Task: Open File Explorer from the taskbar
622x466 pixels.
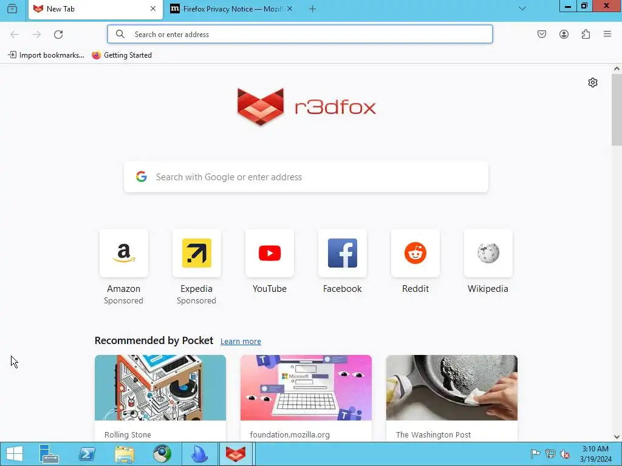Action: pos(125,454)
